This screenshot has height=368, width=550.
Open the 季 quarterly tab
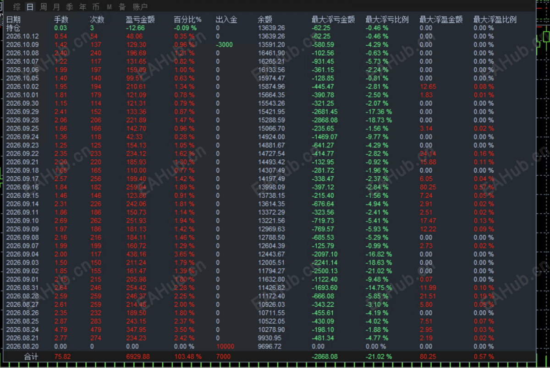click(x=69, y=7)
